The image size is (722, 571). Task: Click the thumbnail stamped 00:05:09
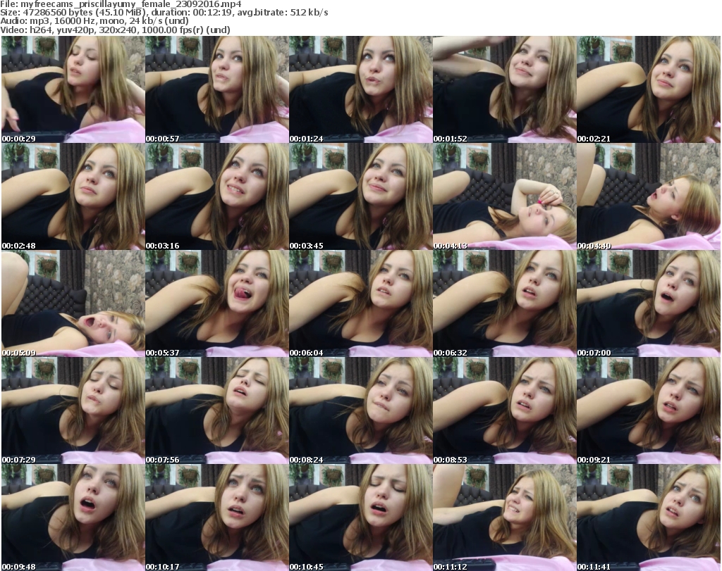pos(73,304)
